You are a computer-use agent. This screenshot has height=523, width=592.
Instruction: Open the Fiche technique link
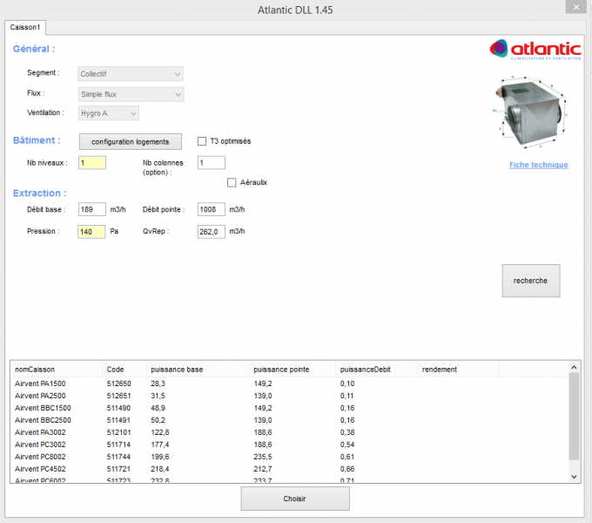[538, 165]
